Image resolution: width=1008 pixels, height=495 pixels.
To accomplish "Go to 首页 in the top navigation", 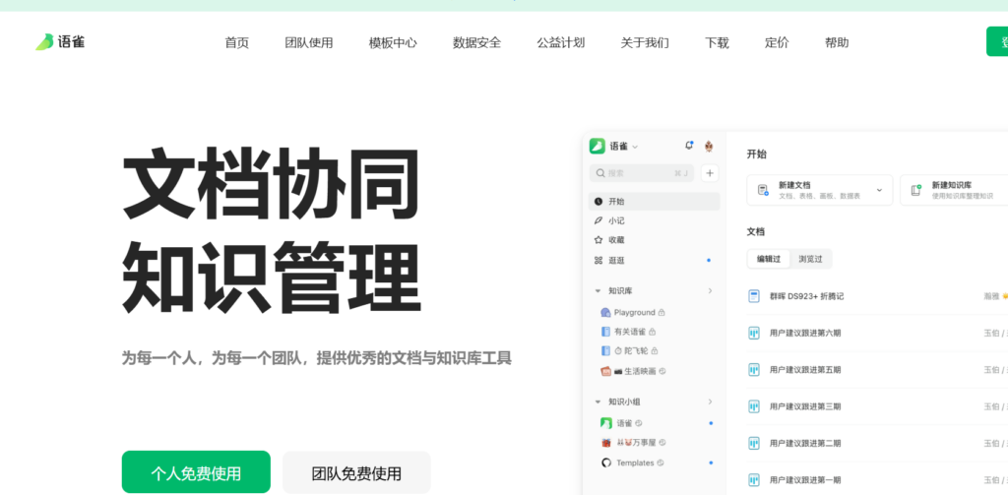I will (236, 43).
